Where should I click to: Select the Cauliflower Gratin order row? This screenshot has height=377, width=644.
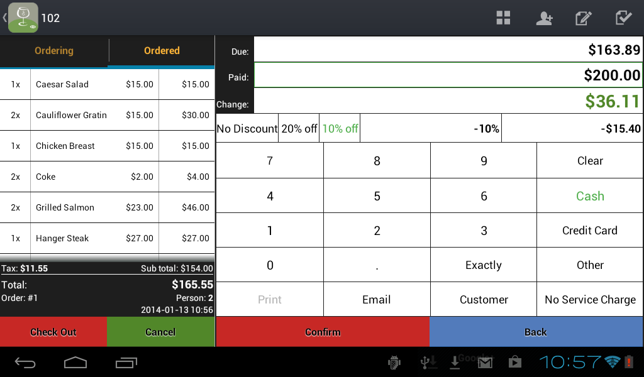point(107,115)
